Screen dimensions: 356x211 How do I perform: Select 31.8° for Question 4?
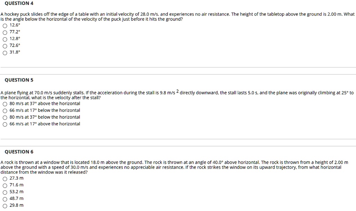pyautogui.click(x=5, y=53)
